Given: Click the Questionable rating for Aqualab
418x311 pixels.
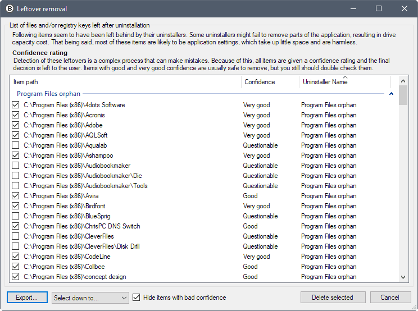Looking at the screenshot, I should coord(260,145).
